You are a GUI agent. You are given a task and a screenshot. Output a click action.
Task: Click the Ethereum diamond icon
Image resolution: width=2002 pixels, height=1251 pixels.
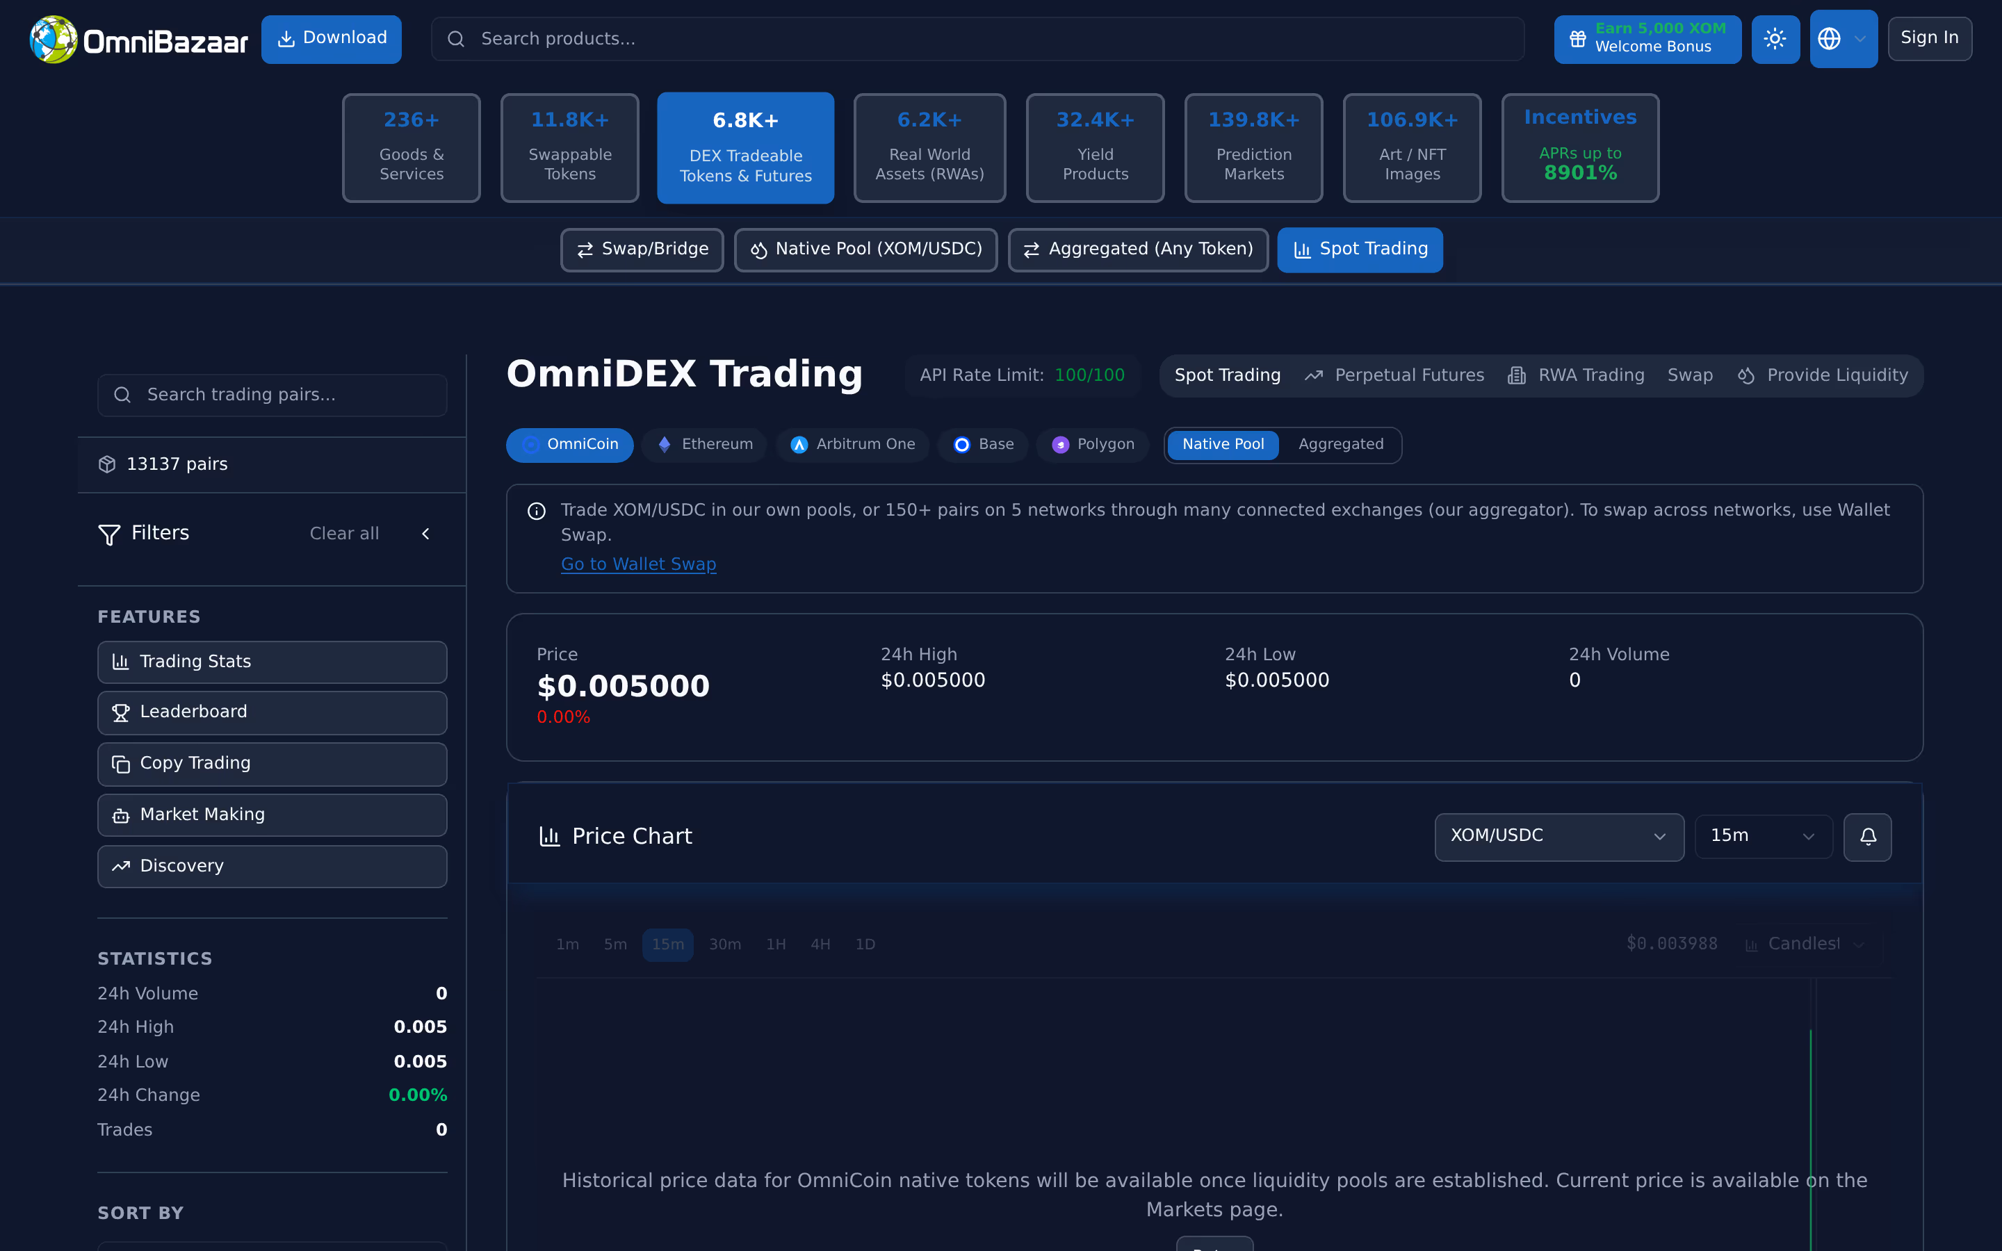(665, 445)
